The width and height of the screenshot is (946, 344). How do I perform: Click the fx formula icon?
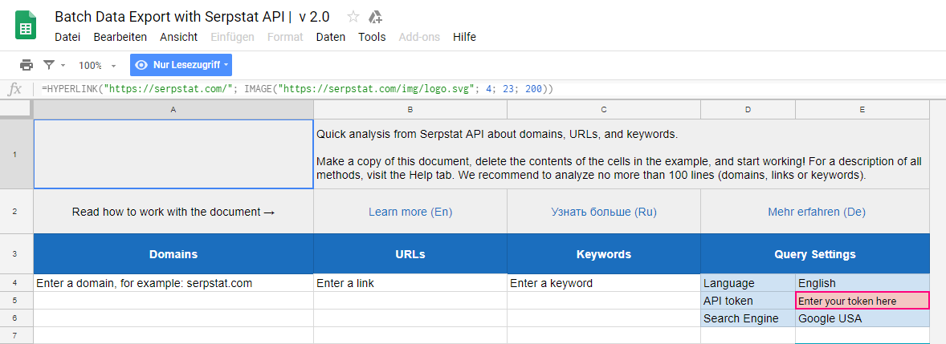14,89
